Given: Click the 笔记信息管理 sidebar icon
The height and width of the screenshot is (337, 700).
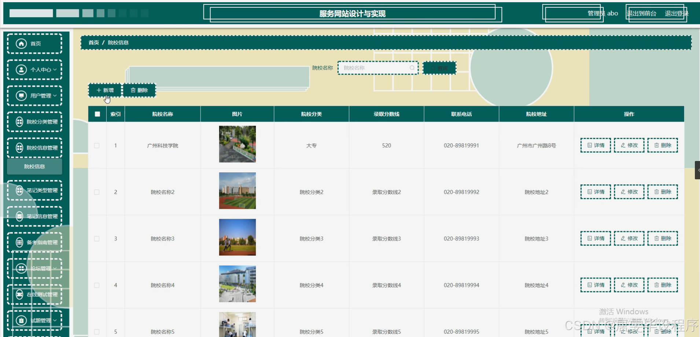Looking at the screenshot, I should click(19, 216).
